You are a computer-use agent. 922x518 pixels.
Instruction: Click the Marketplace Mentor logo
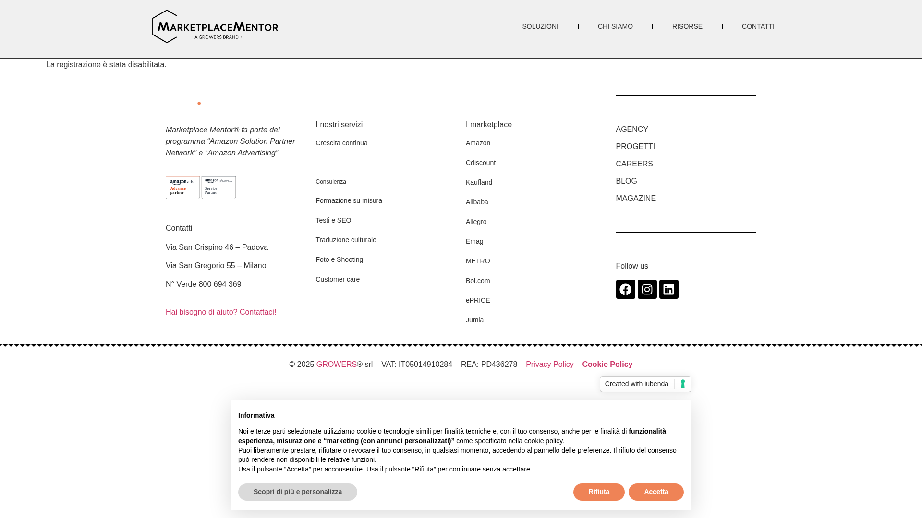coord(215,26)
